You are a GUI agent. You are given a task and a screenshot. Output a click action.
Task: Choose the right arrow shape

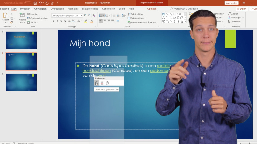(x=175, y=18)
